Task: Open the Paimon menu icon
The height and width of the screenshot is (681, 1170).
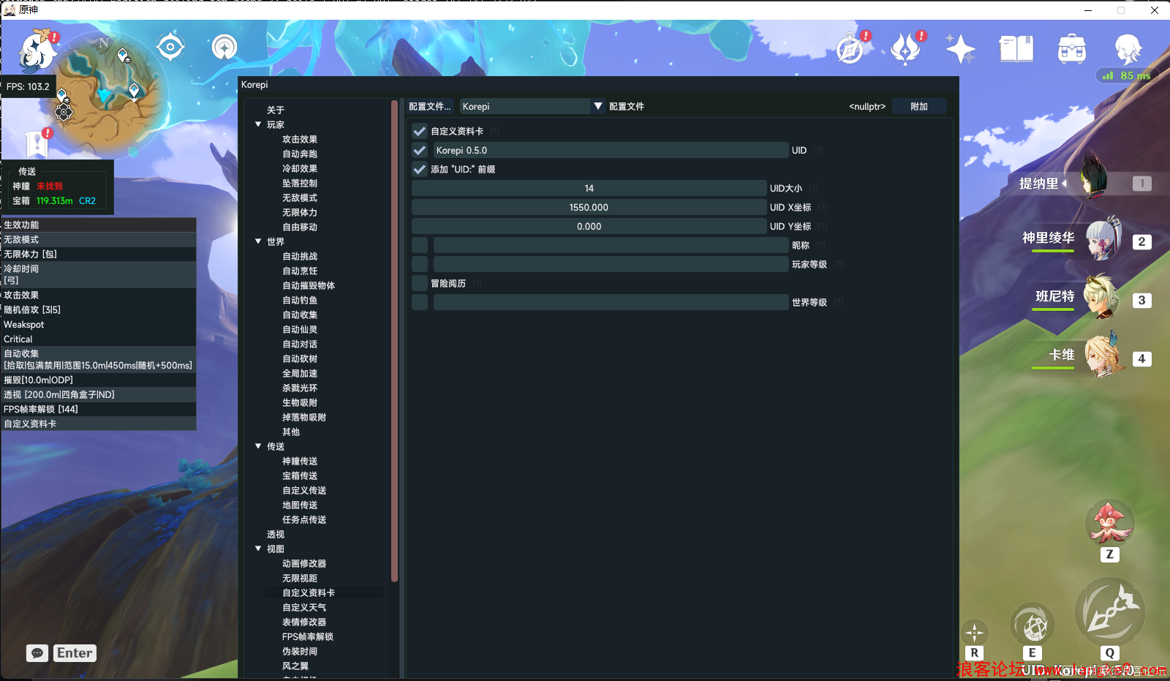Action: pyautogui.click(x=37, y=50)
